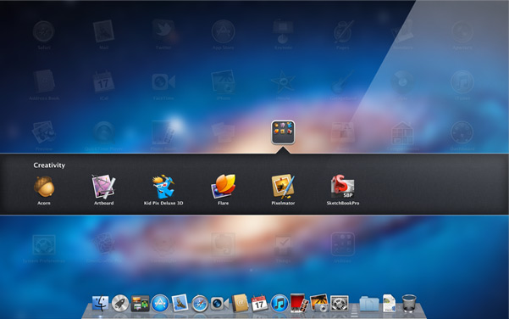Open the Trash in the Dock

409,303
